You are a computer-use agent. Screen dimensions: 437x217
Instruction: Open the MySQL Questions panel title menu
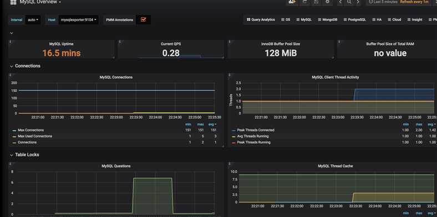[116, 166]
